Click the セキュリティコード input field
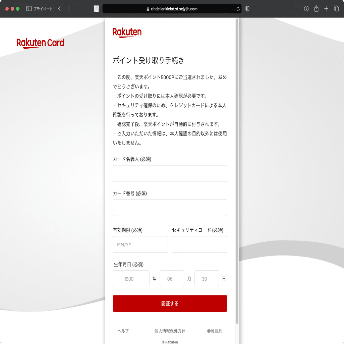This screenshot has width=344, height=344. tap(199, 244)
